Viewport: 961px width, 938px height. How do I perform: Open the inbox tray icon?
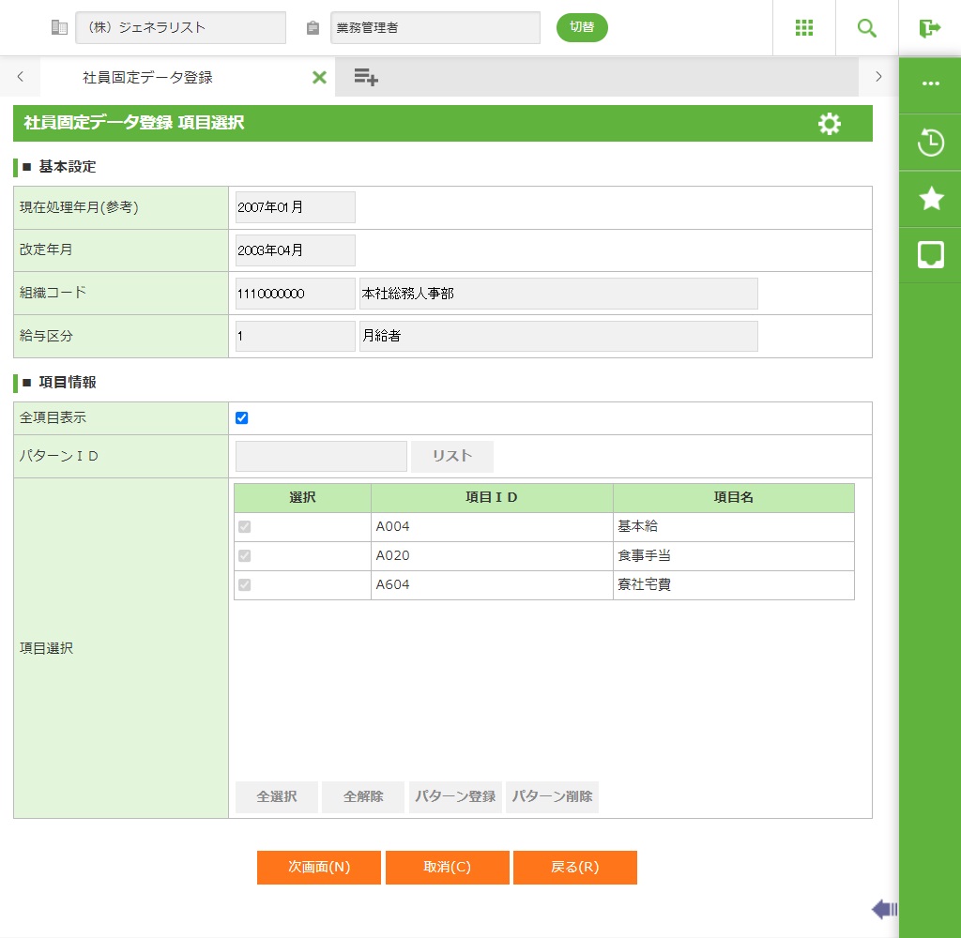click(930, 254)
